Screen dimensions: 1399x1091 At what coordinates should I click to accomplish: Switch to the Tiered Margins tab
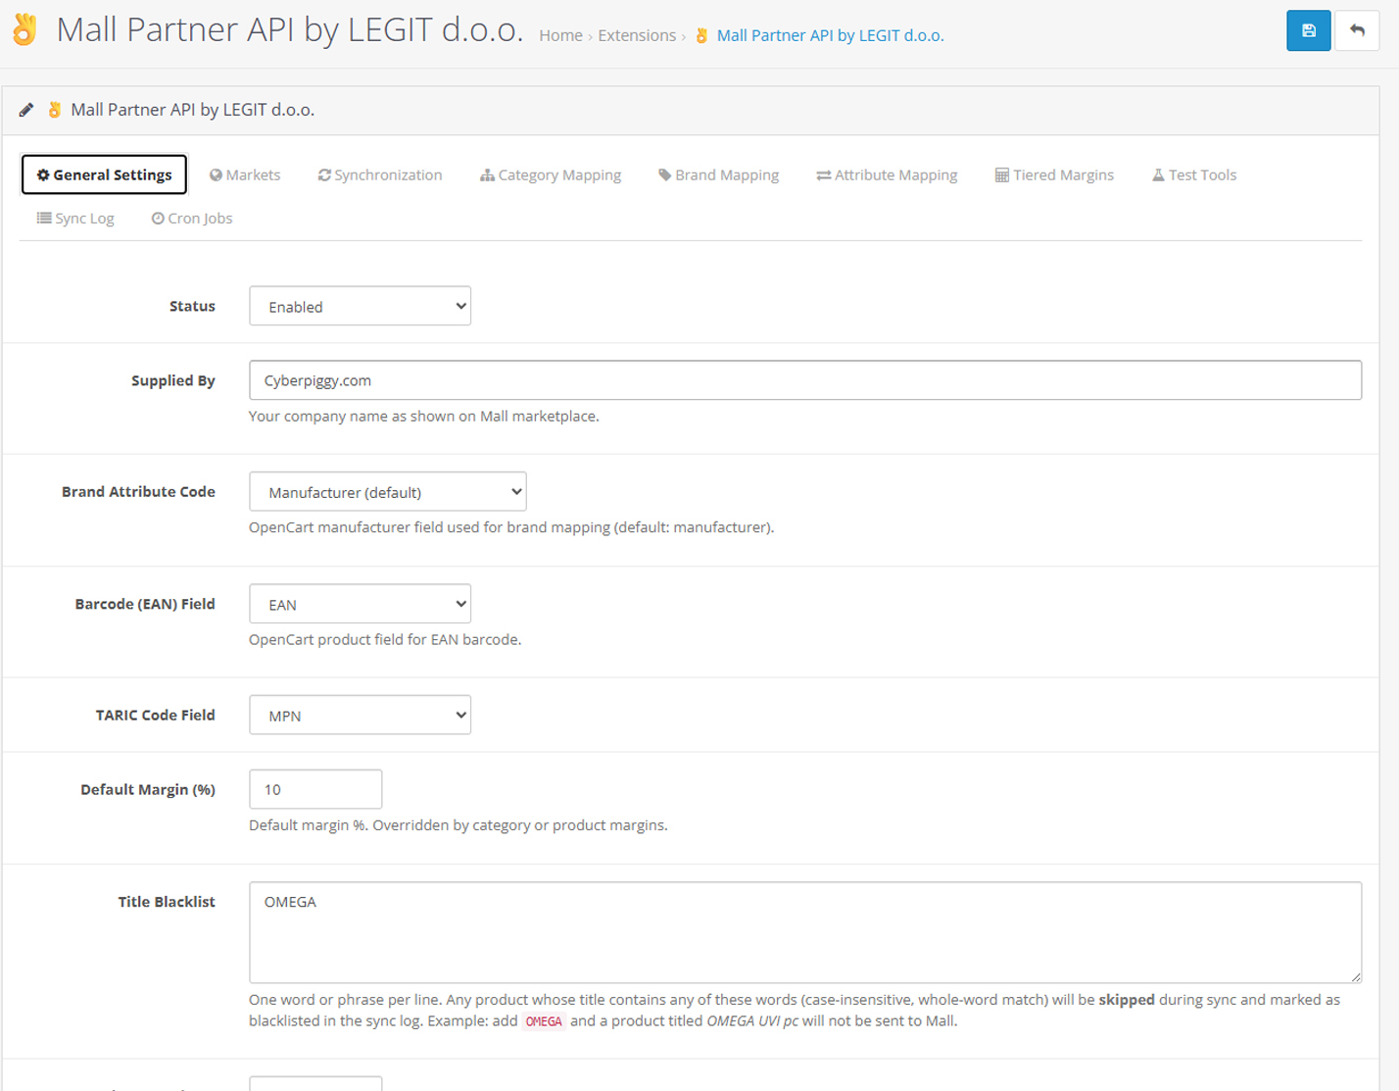[x=1054, y=174]
